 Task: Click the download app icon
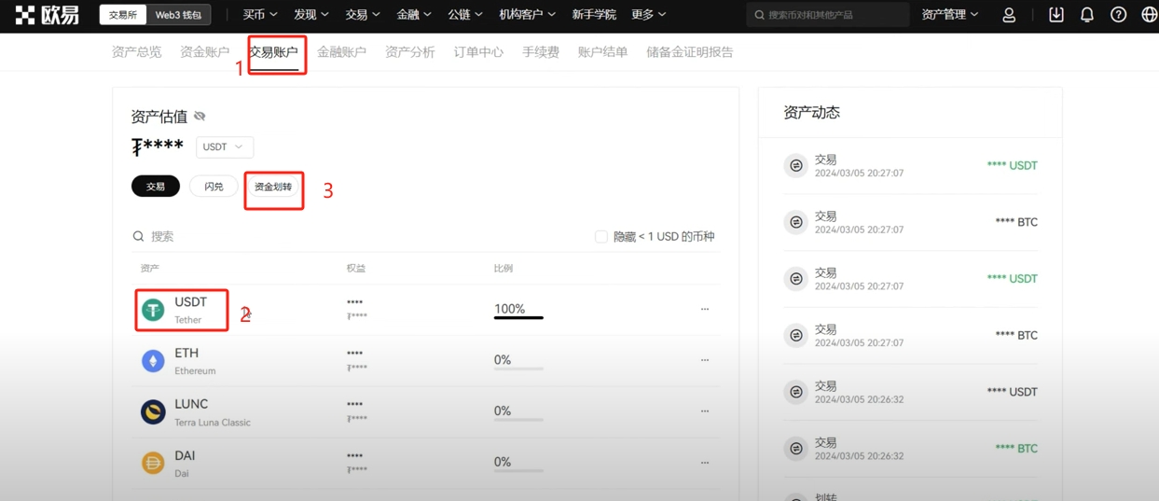(1056, 15)
